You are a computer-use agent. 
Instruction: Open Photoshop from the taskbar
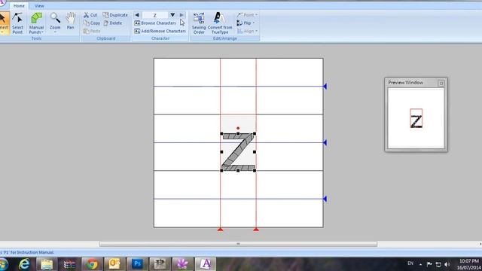click(137, 264)
